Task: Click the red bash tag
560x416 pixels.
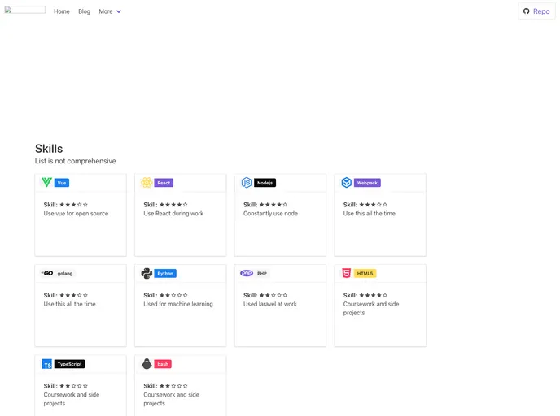Action: 163,364
